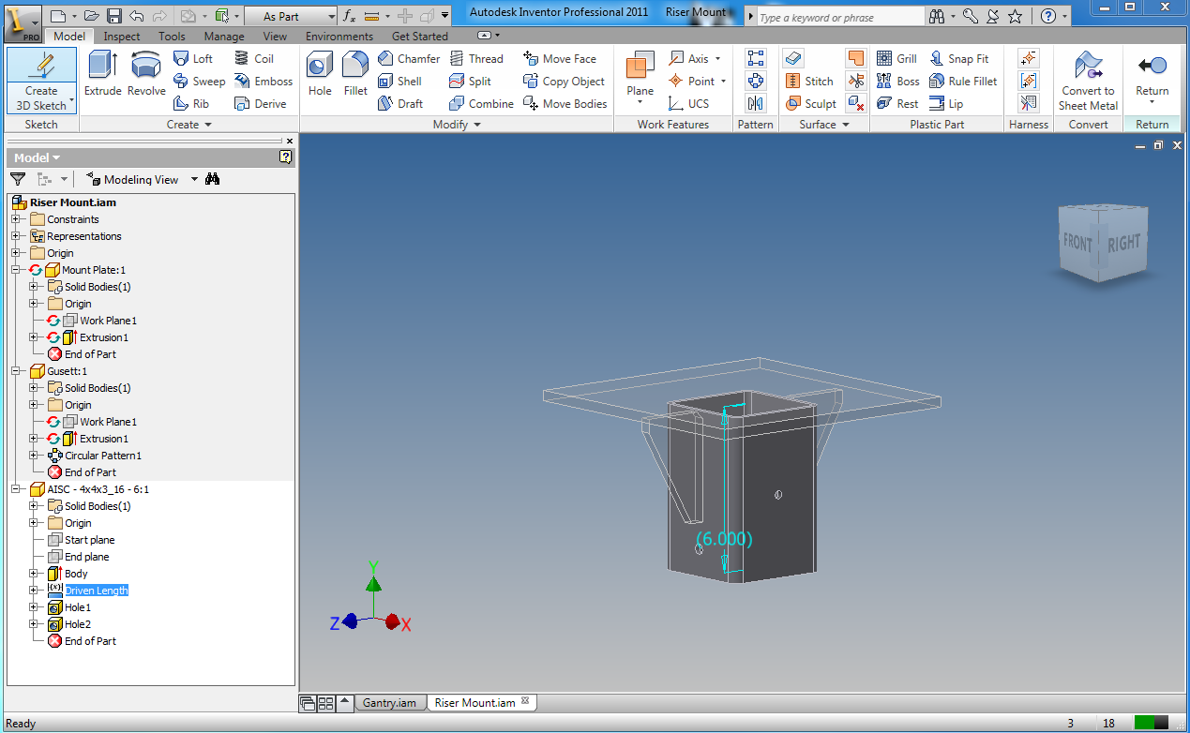Open the Get Started tab
The height and width of the screenshot is (733, 1190).
419,37
